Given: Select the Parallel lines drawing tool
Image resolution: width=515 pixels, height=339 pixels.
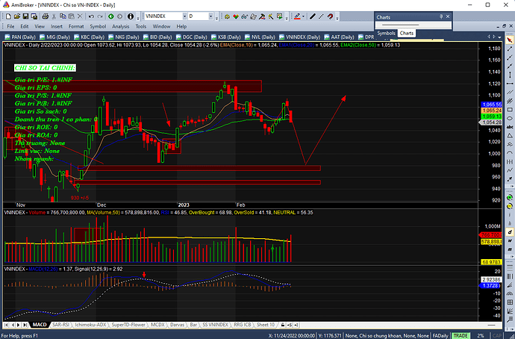Looking at the screenshot, I should tap(510, 92).
